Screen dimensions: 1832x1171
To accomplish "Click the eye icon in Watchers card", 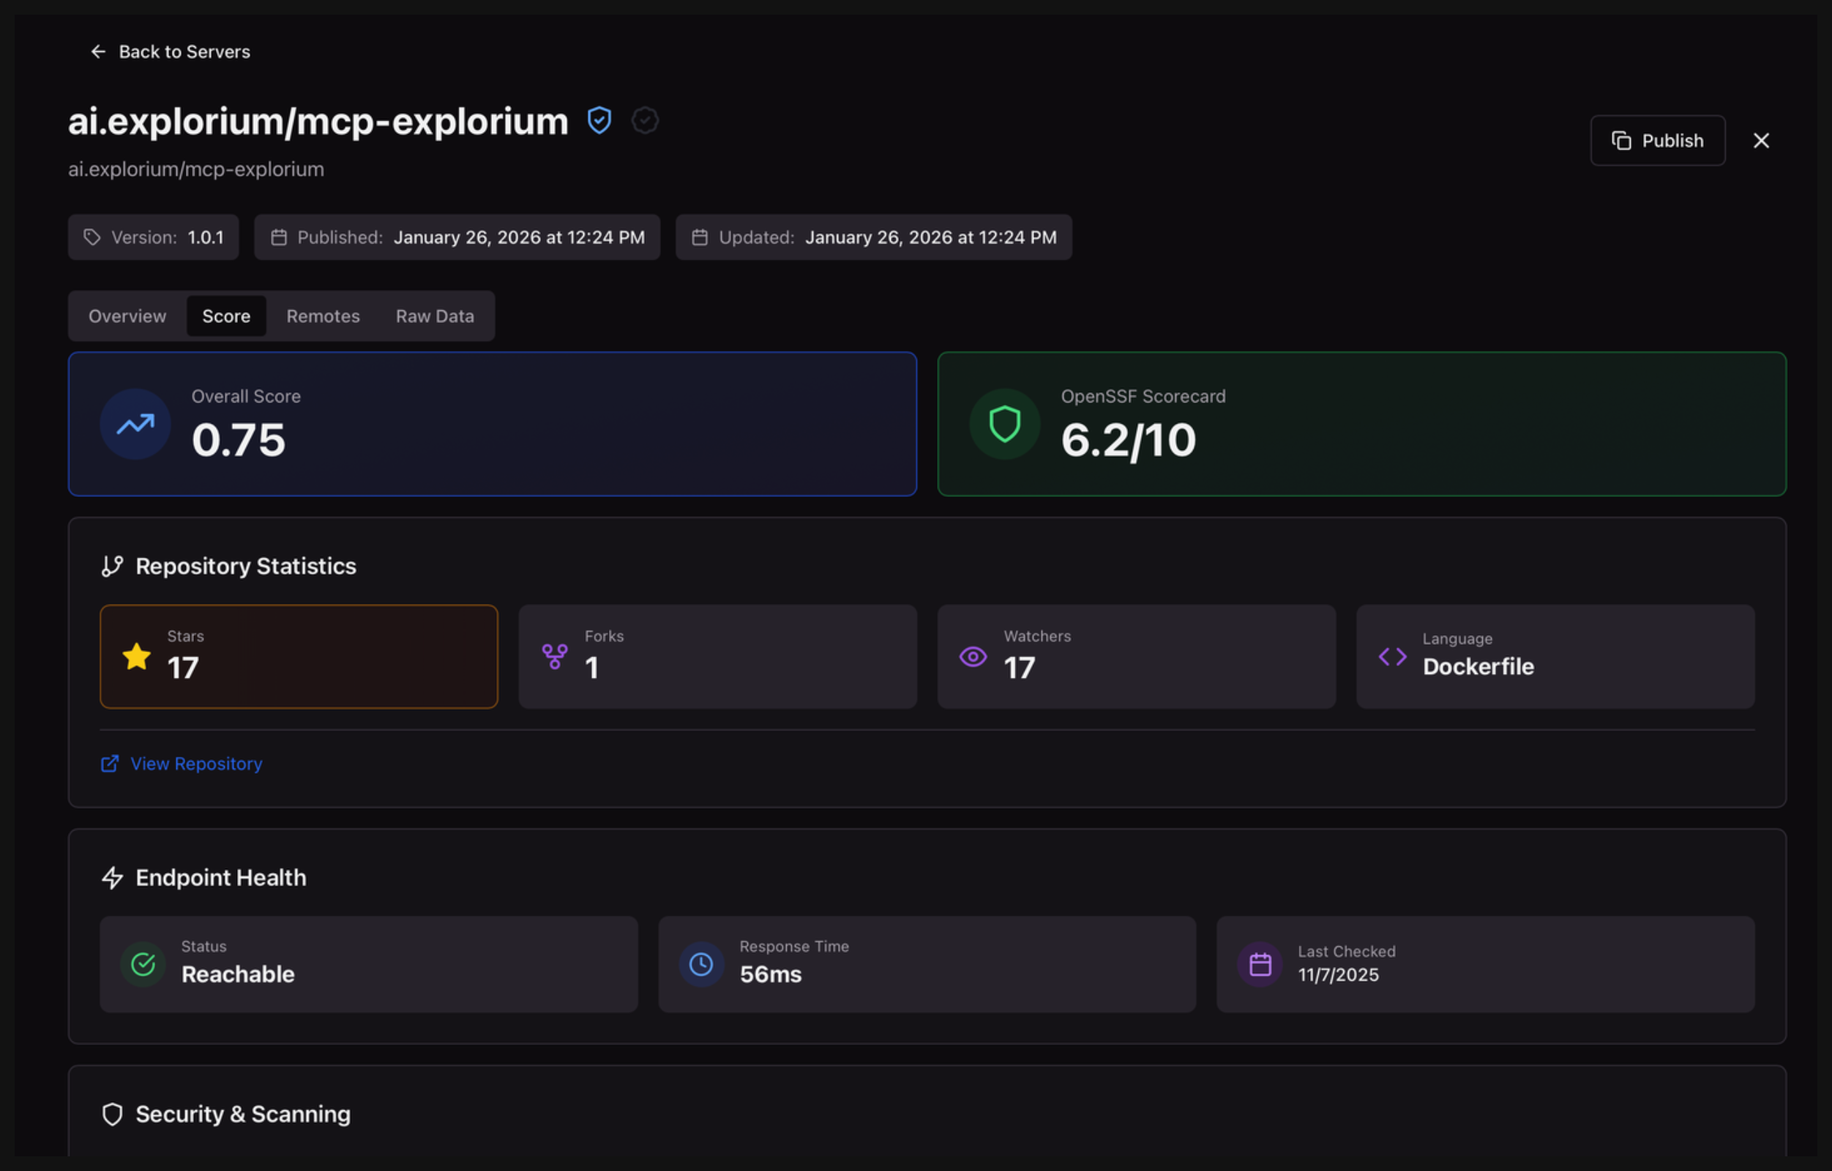I will click(972, 656).
